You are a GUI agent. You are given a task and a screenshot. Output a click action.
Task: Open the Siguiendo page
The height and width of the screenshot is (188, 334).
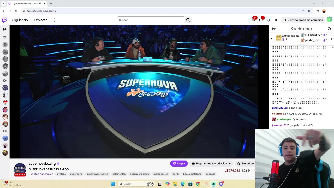coord(20,20)
